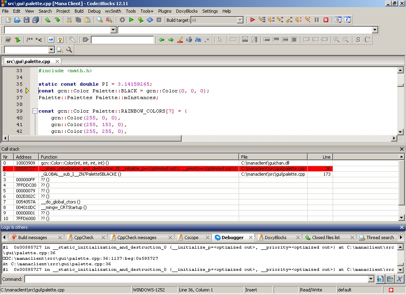Cut the selection using the scissors icon
Screen dimensions: 406x295
pos(69,20)
